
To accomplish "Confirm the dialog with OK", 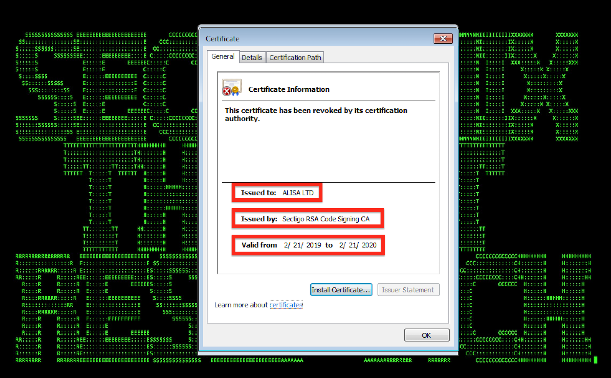I will [x=427, y=335].
